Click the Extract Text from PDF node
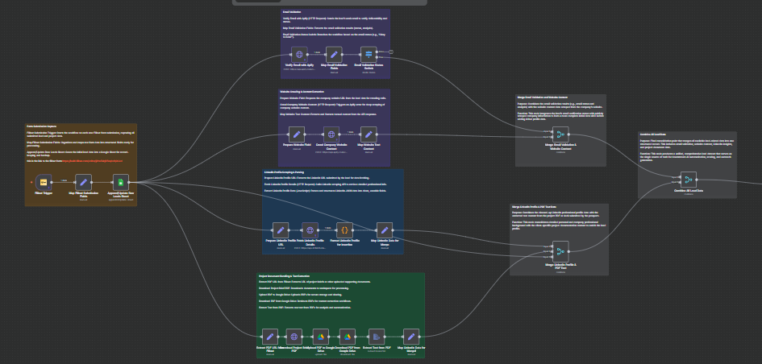This screenshot has height=364, width=762. pyautogui.click(x=377, y=337)
